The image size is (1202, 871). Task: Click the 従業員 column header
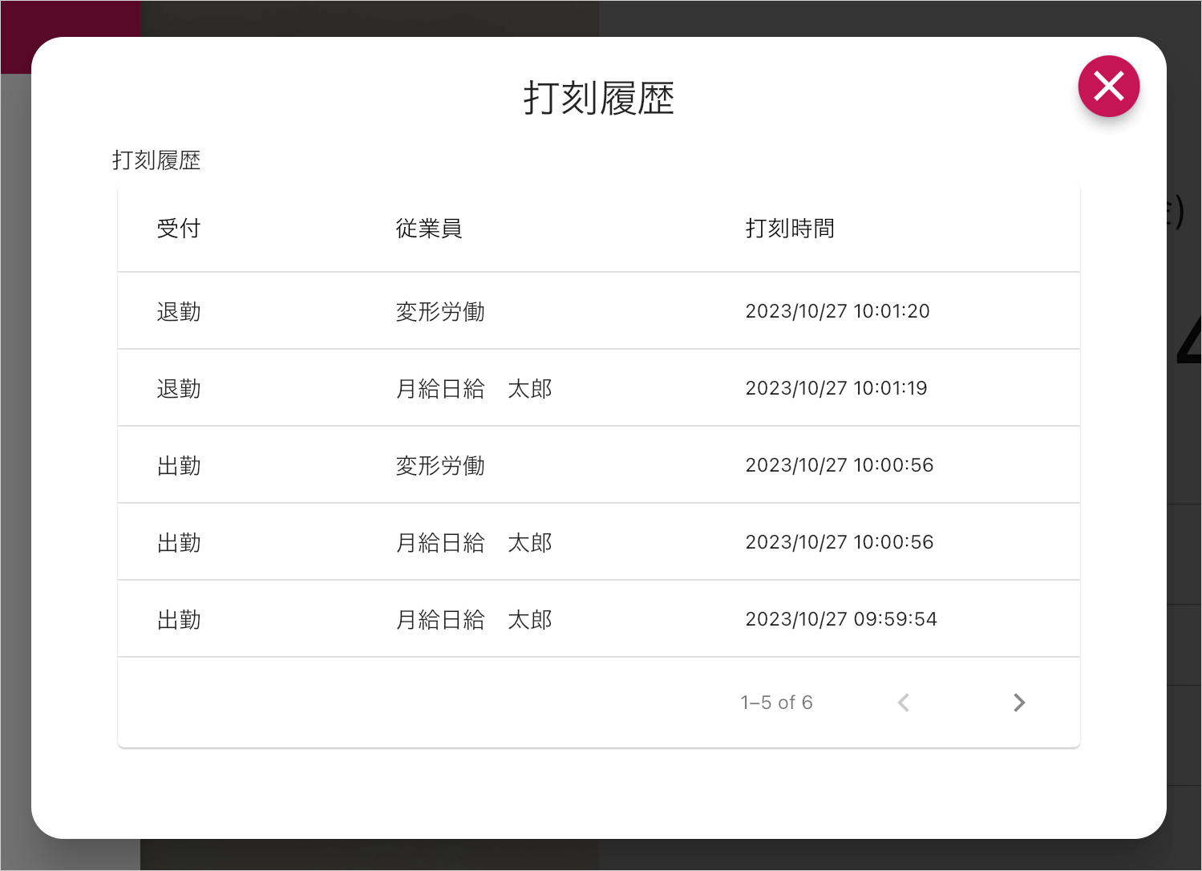(428, 229)
